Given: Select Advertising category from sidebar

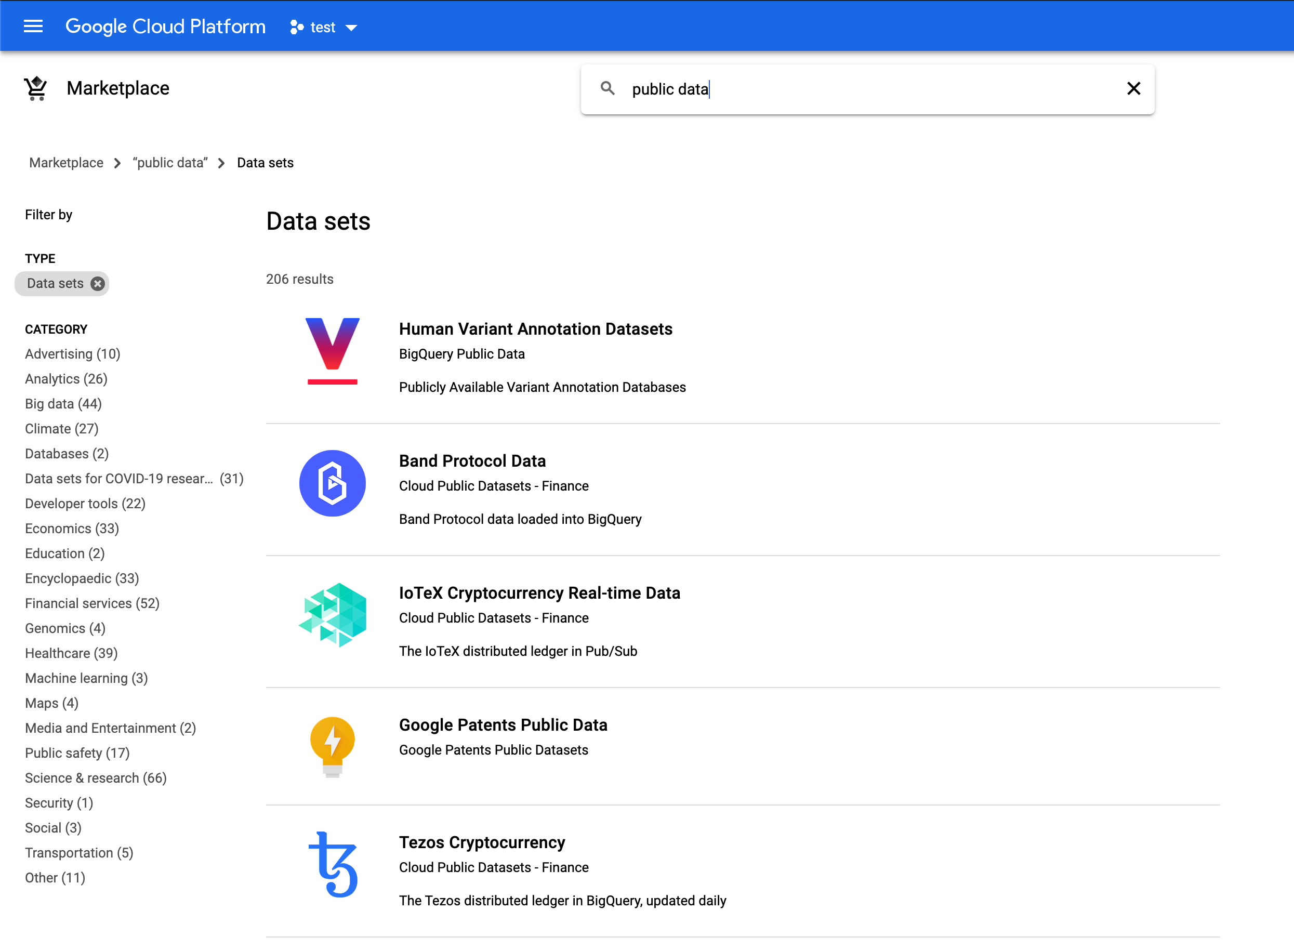Looking at the screenshot, I should click(72, 353).
